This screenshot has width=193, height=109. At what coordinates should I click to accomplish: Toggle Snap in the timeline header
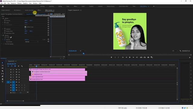tap(11, 66)
